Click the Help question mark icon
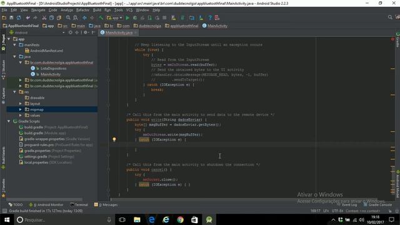 210,17
